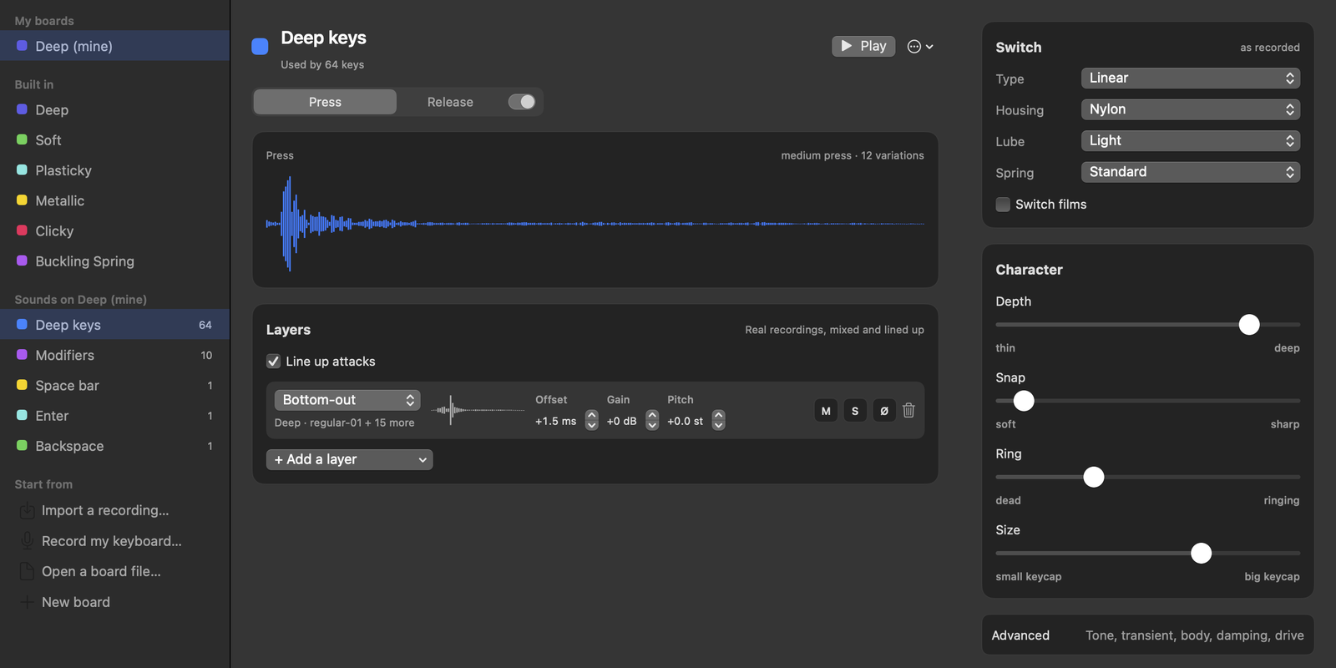Click the Pitch stepper arrows
The width and height of the screenshot is (1336, 668).
(718, 420)
